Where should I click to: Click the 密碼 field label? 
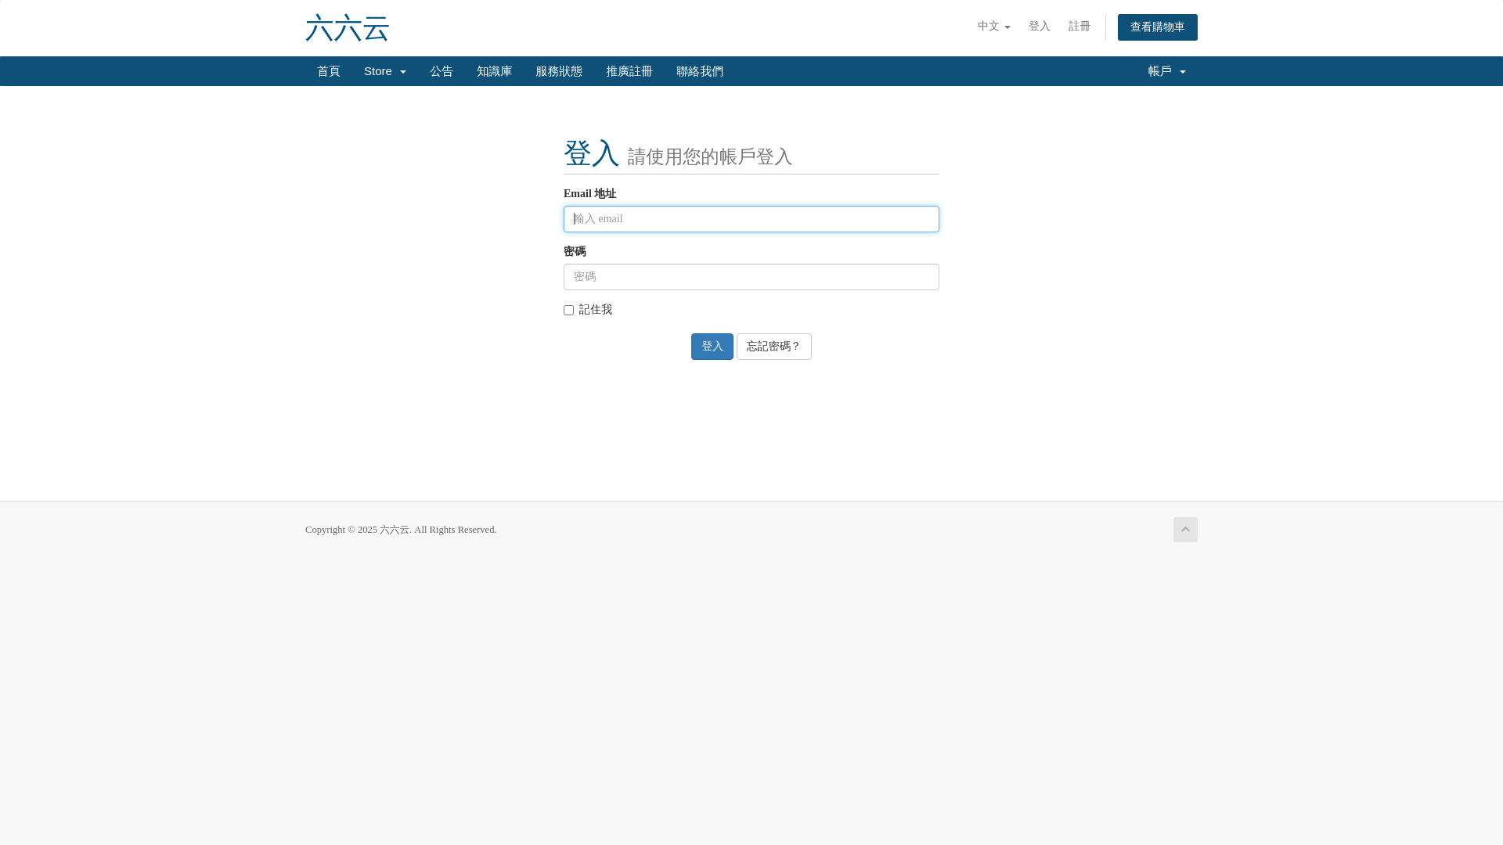pos(575,252)
